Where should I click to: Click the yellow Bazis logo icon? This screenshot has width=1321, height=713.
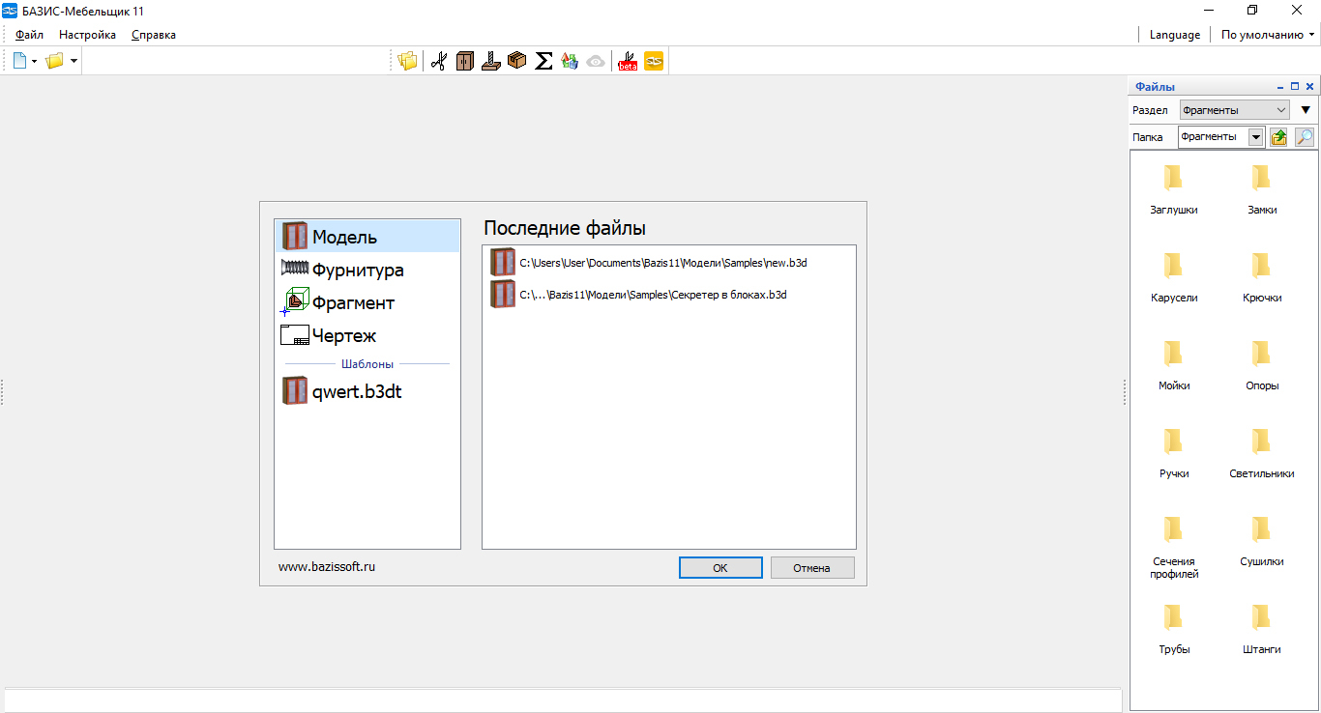pyautogui.click(x=654, y=61)
